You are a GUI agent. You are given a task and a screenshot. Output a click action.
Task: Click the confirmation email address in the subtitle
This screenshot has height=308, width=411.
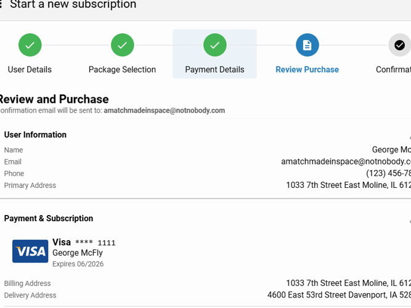[164, 111]
